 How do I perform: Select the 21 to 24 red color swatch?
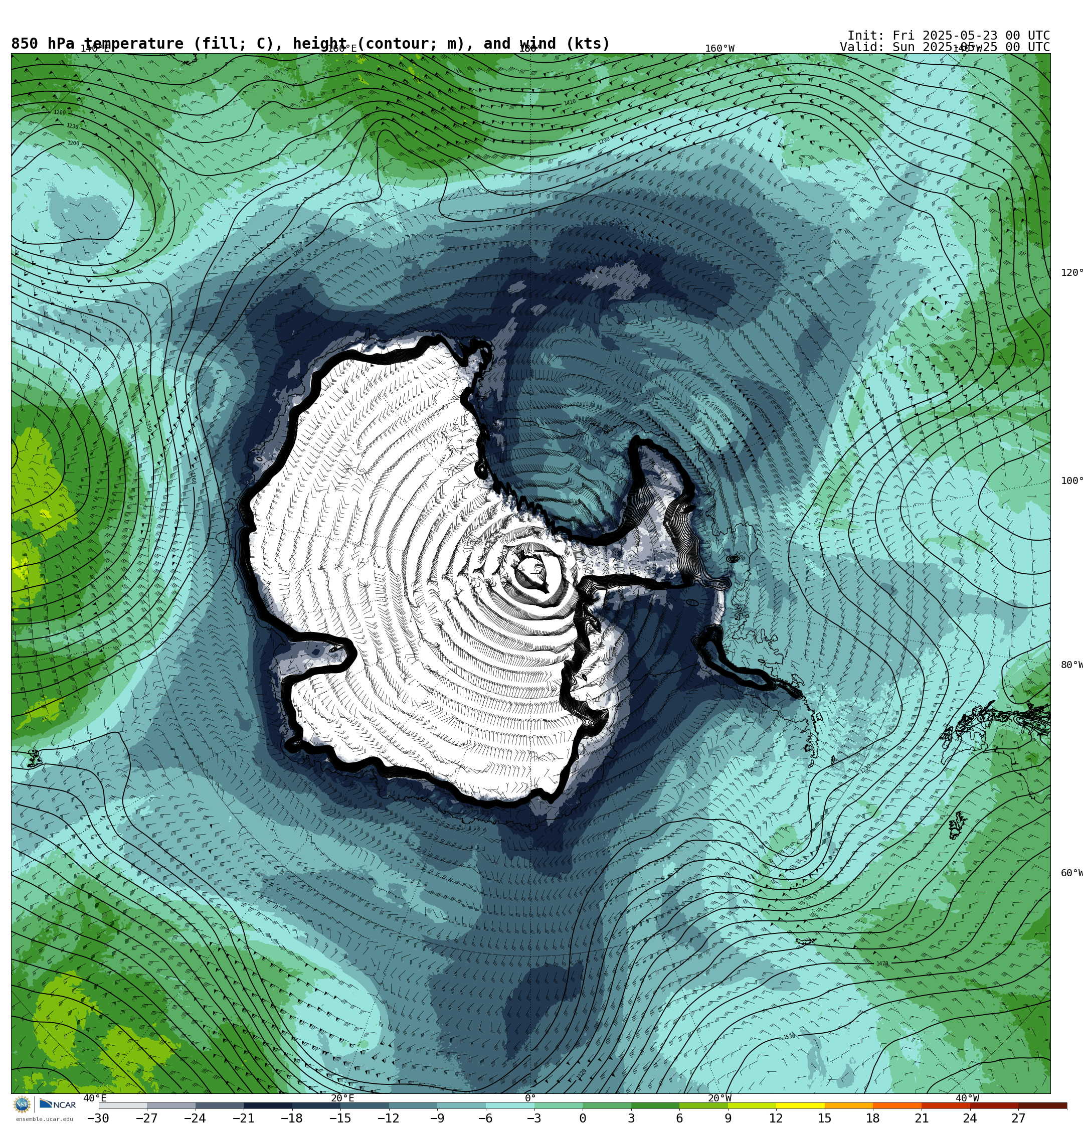pyautogui.click(x=946, y=1105)
